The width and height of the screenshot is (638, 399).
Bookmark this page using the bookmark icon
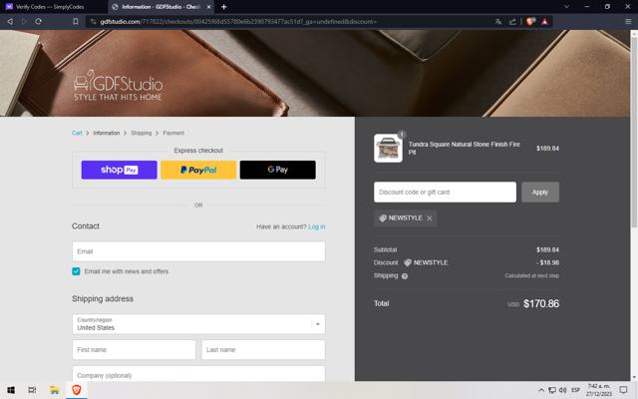coord(76,21)
